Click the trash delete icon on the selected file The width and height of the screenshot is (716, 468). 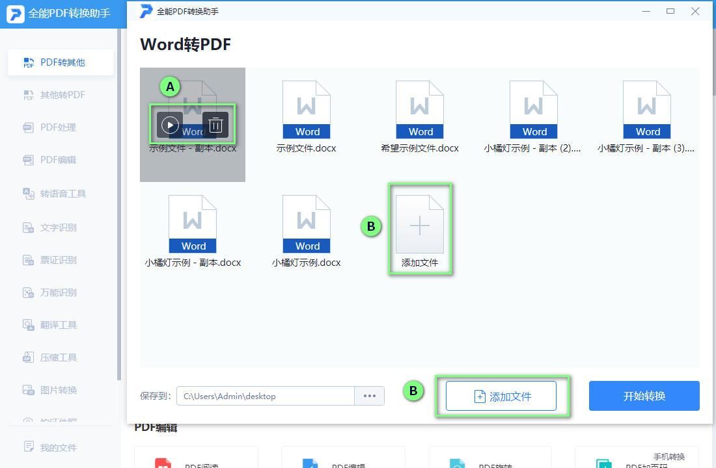[215, 124]
